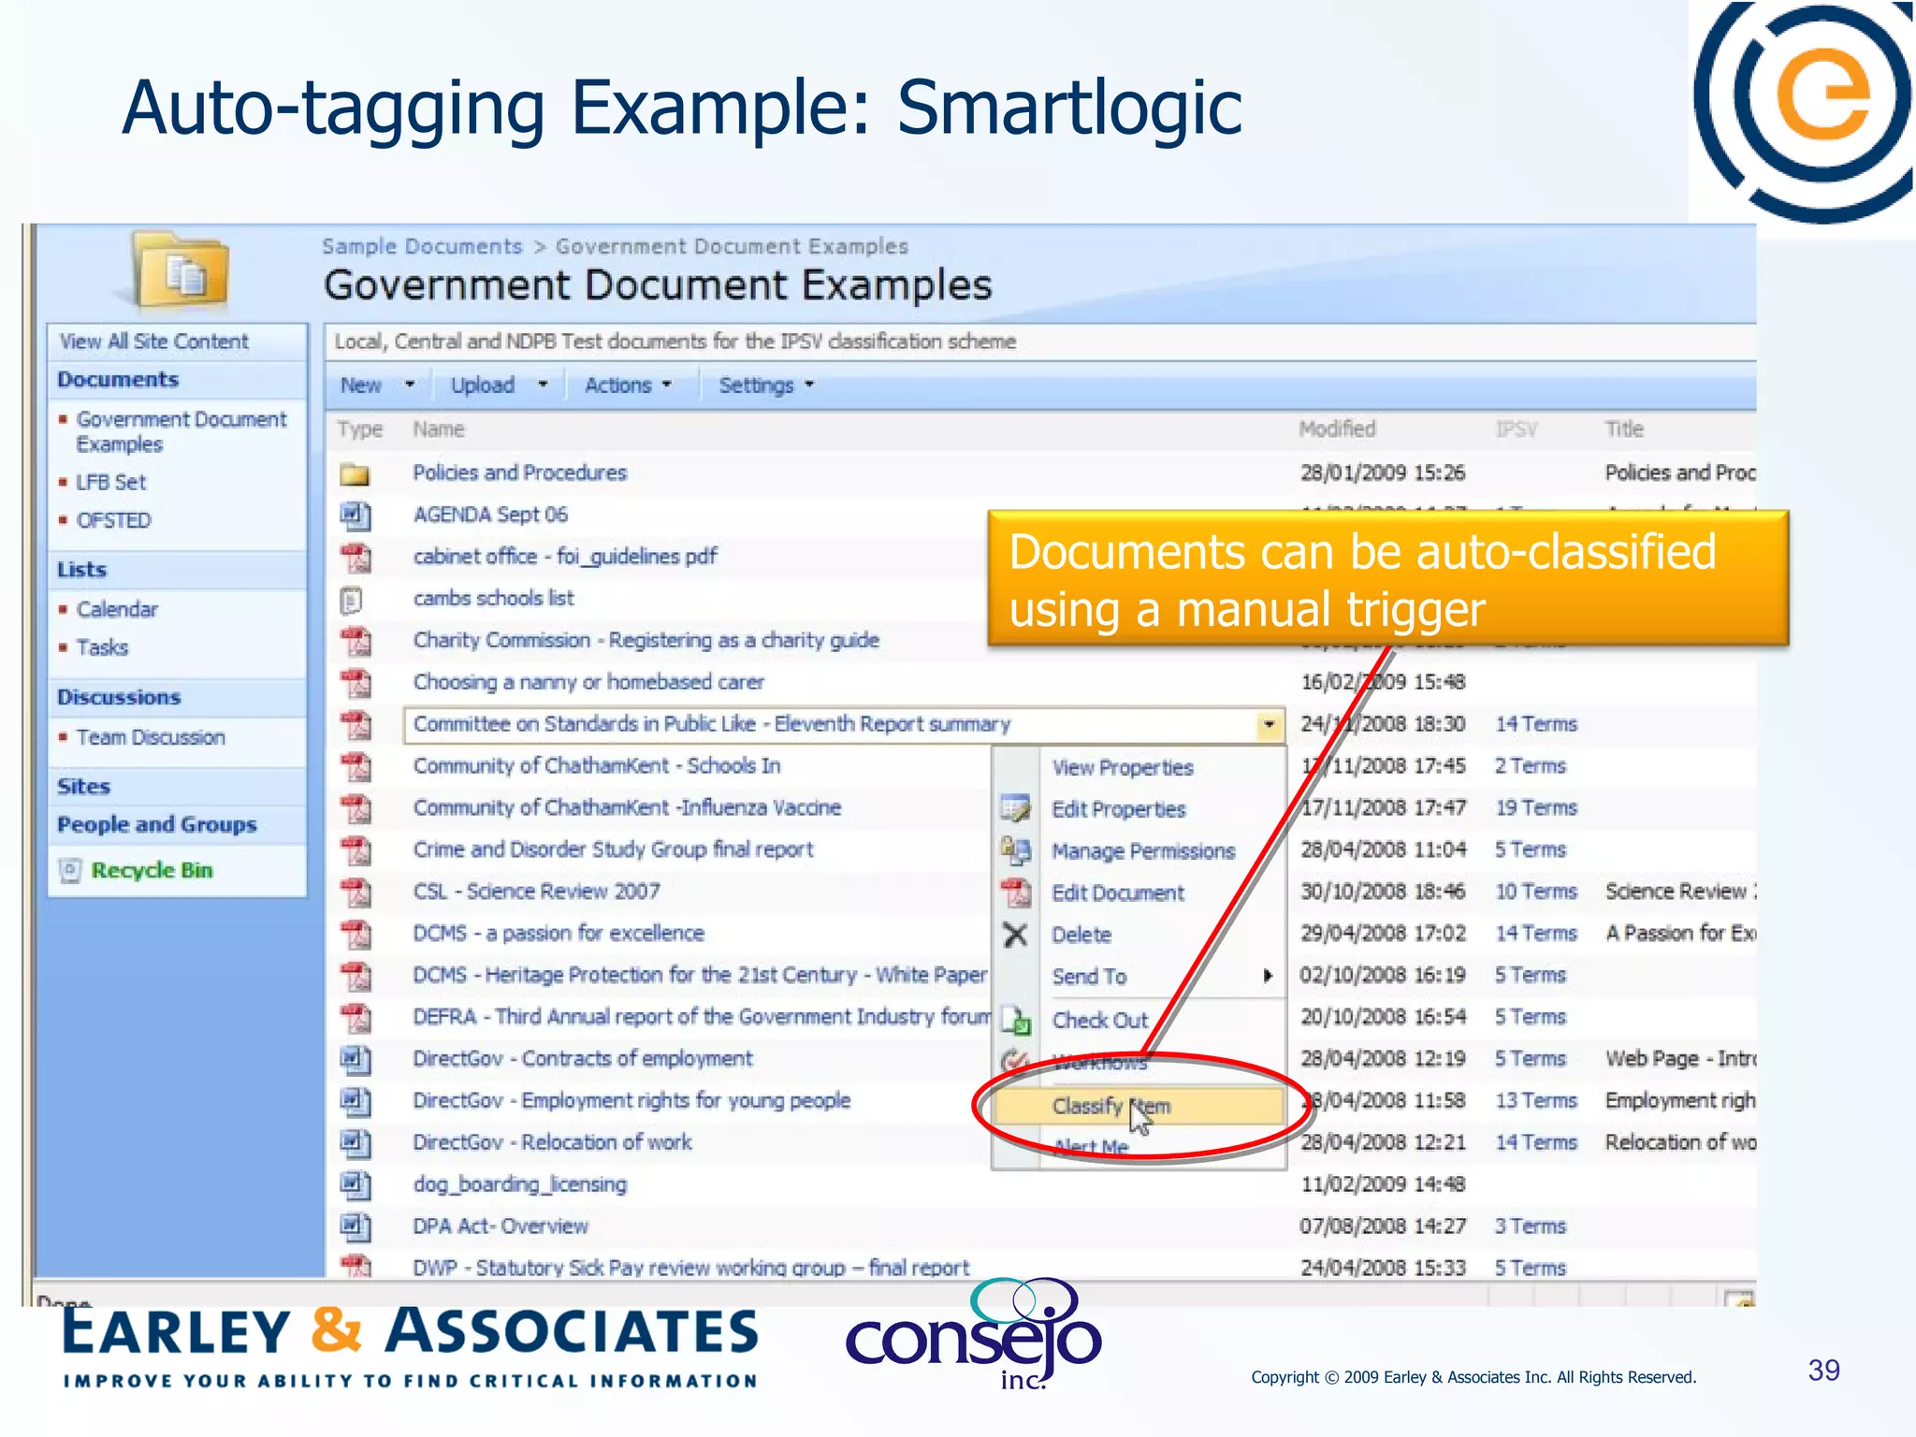1916x1437 pixels.
Task: Open the Actions dropdown menu
Action: point(628,385)
